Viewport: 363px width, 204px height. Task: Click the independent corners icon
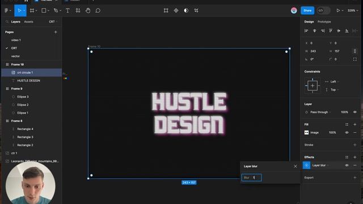(355, 59)
